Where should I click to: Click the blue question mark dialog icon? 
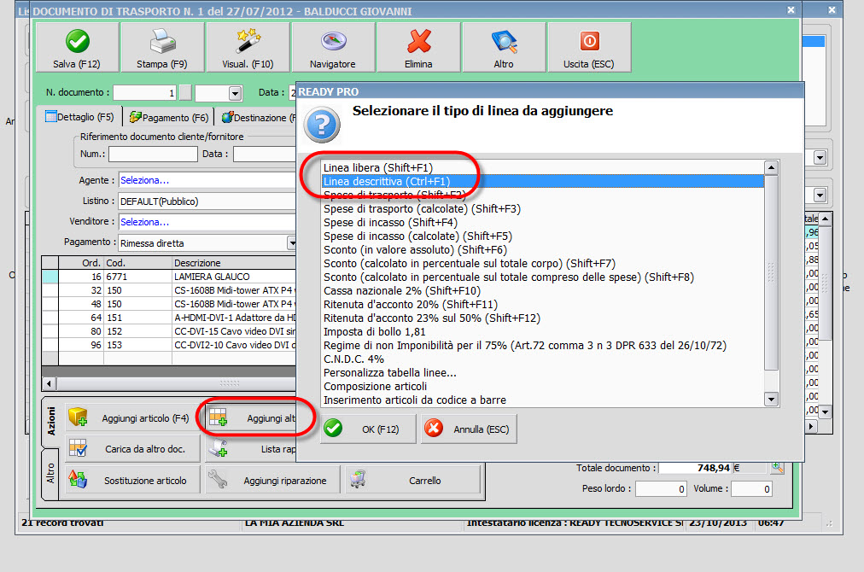tap(323, 125)
